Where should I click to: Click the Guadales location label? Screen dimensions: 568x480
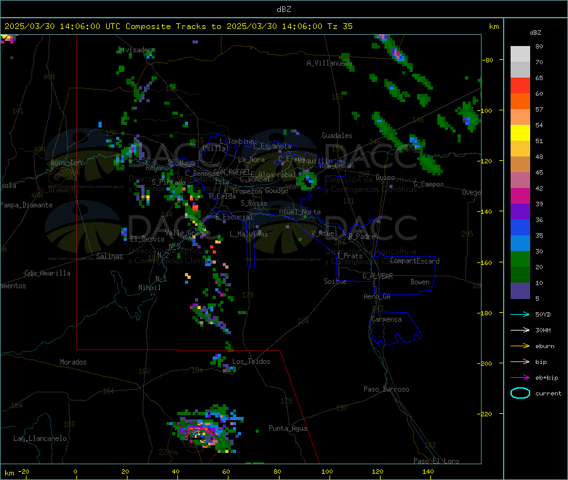[x=337, y=136]
